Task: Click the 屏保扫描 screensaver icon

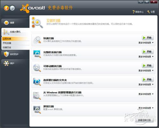Action: tap(37, 109)
